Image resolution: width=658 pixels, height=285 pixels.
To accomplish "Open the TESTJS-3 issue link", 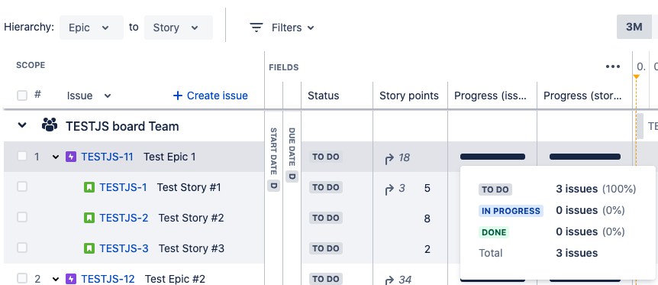I will [124, 248].
